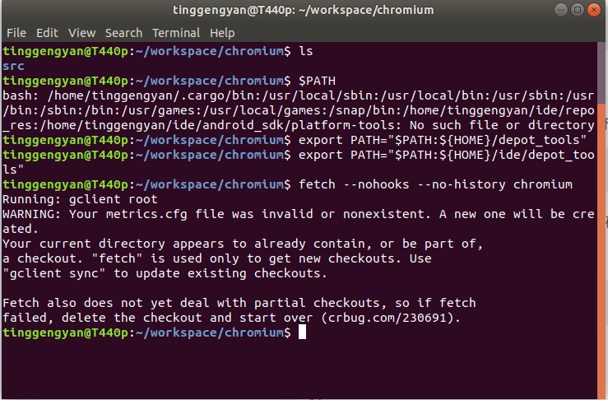Click the 'ls' command on first line

pyautogui.click(x=305, y=51)
